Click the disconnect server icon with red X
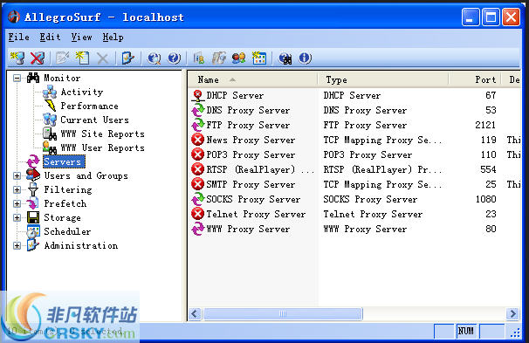The width and height of the screenshot is (529, 343). click(38, 58)
